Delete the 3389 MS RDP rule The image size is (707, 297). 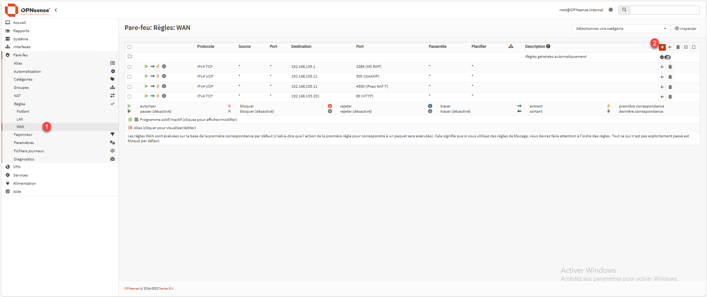670,67
